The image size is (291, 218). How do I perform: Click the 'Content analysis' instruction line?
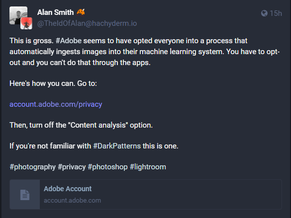(81, 125)
